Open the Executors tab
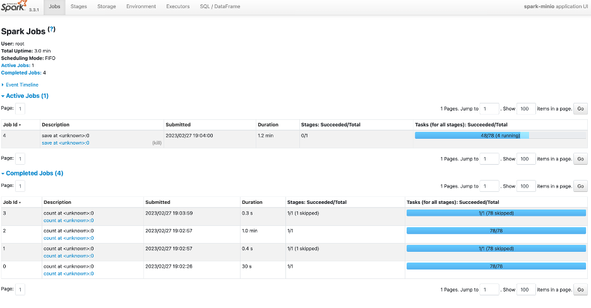Viewport: 591px width, 308px height. [177, 6]
